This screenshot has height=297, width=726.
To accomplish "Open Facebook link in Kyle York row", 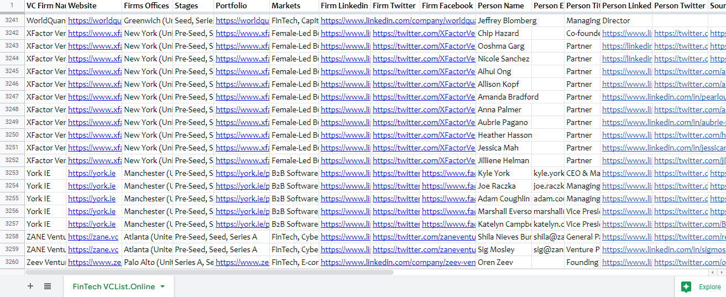I will 448,173.
